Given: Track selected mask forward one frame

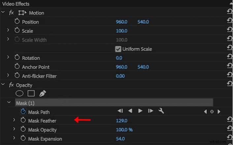Looking at the screenshot, I should pyautogui.click(x=150, y=111).
